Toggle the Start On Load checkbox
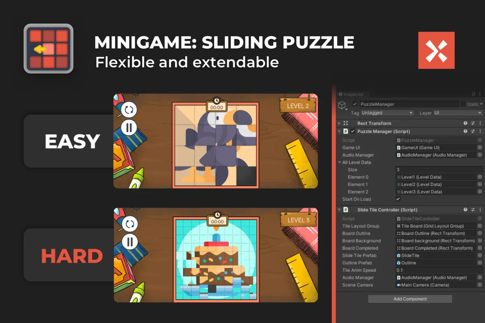This screenshot has width=485, height=323. (x=398, y=199)
